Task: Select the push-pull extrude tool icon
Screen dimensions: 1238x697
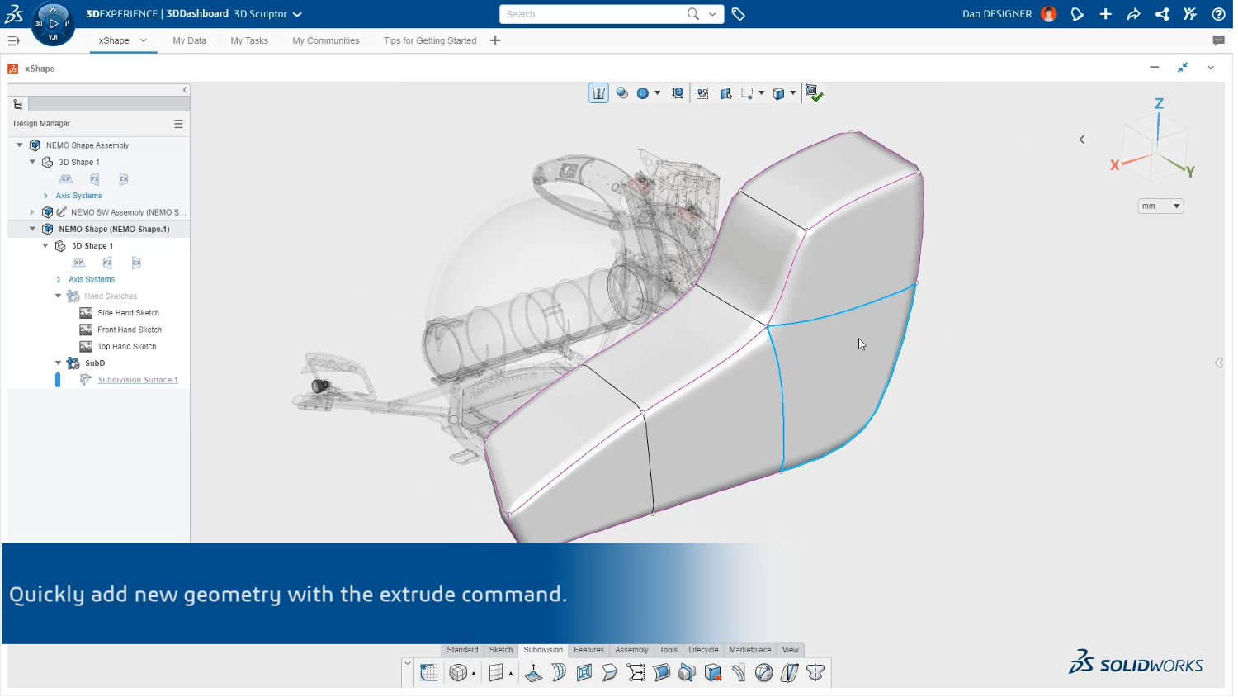Action: [533, 673]
